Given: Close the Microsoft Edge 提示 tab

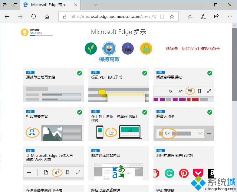Looking at the screenshot, I should [76, 5].
